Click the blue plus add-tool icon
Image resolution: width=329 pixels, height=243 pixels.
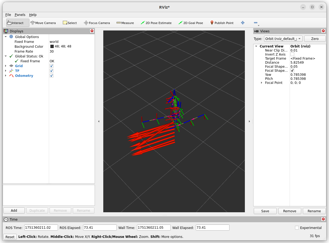tap(243, 23)
